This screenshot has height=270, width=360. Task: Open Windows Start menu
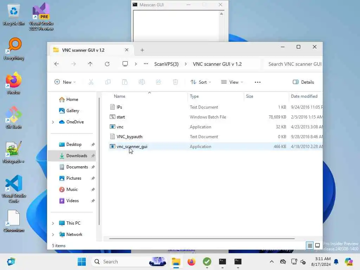pos(82,262)
